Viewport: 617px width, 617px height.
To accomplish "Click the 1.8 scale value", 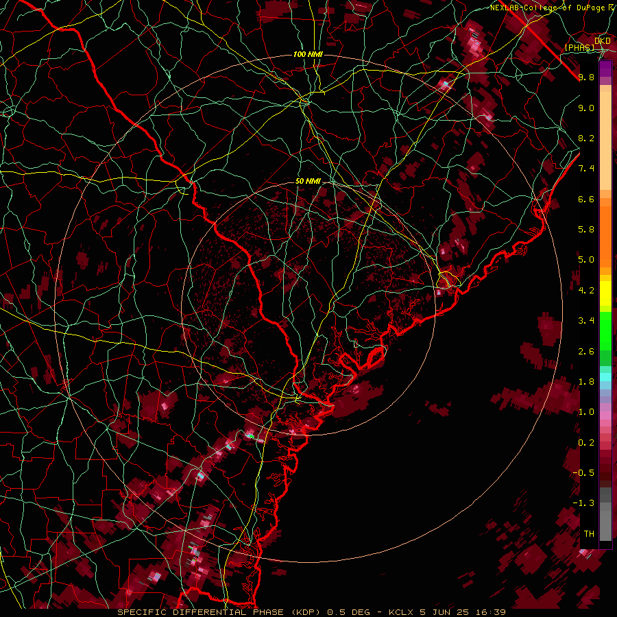I will pos(586,382).
